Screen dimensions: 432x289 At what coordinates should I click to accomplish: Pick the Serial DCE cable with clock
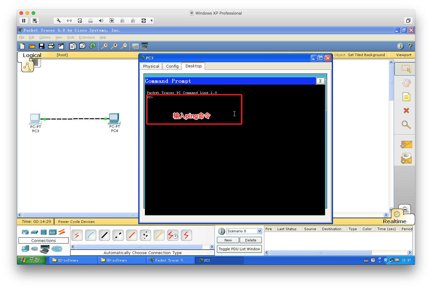tap(173, 235)
